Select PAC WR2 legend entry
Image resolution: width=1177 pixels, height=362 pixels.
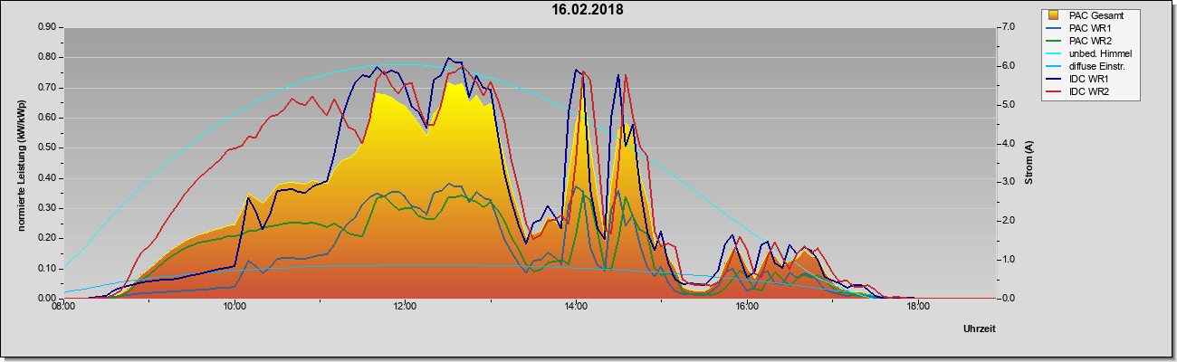[1090, 41]
